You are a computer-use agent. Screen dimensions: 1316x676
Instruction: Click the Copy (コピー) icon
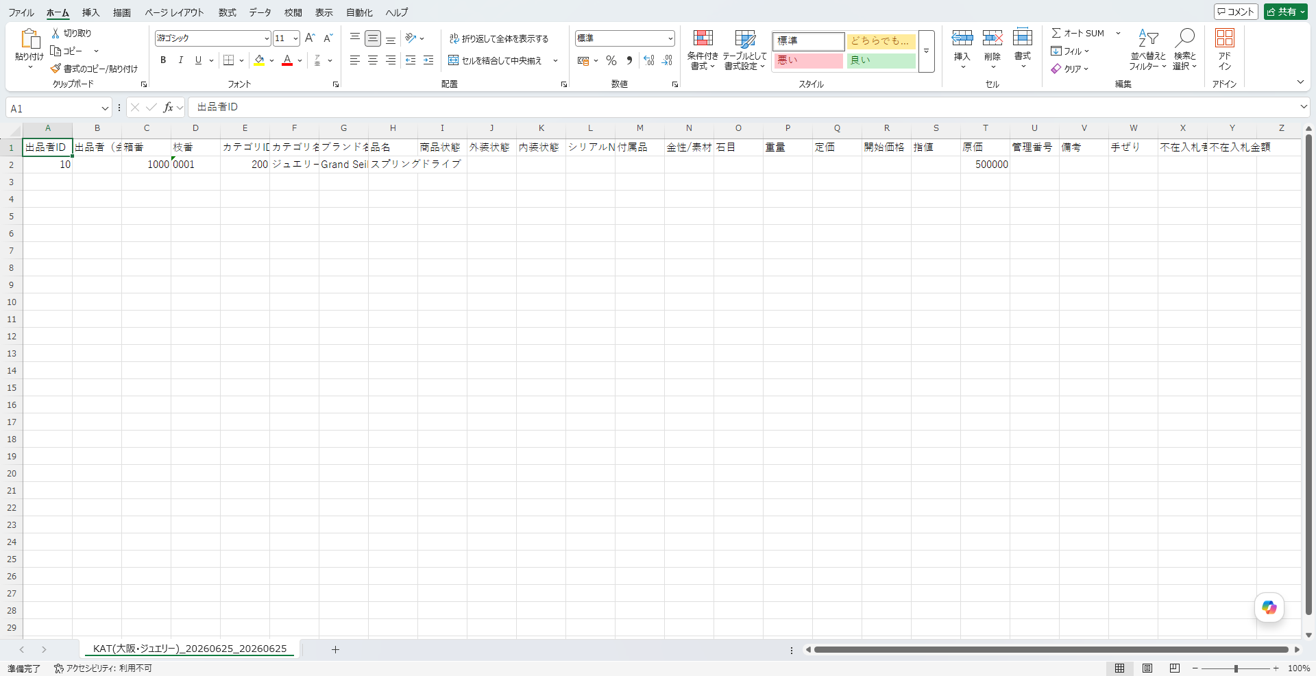point(56,51)
